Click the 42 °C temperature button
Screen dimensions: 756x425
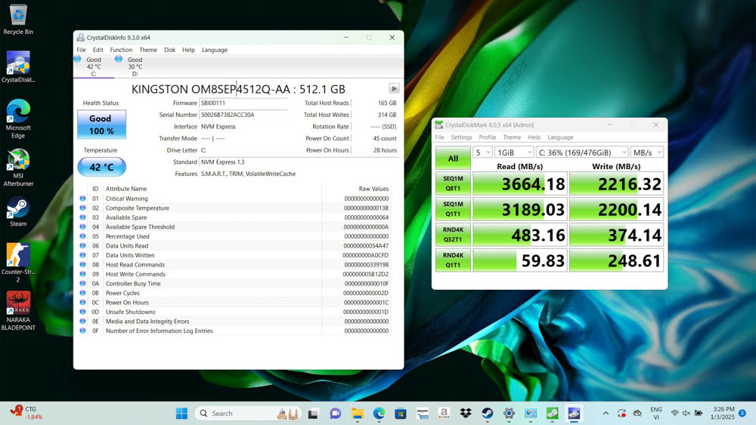(102, 167)
